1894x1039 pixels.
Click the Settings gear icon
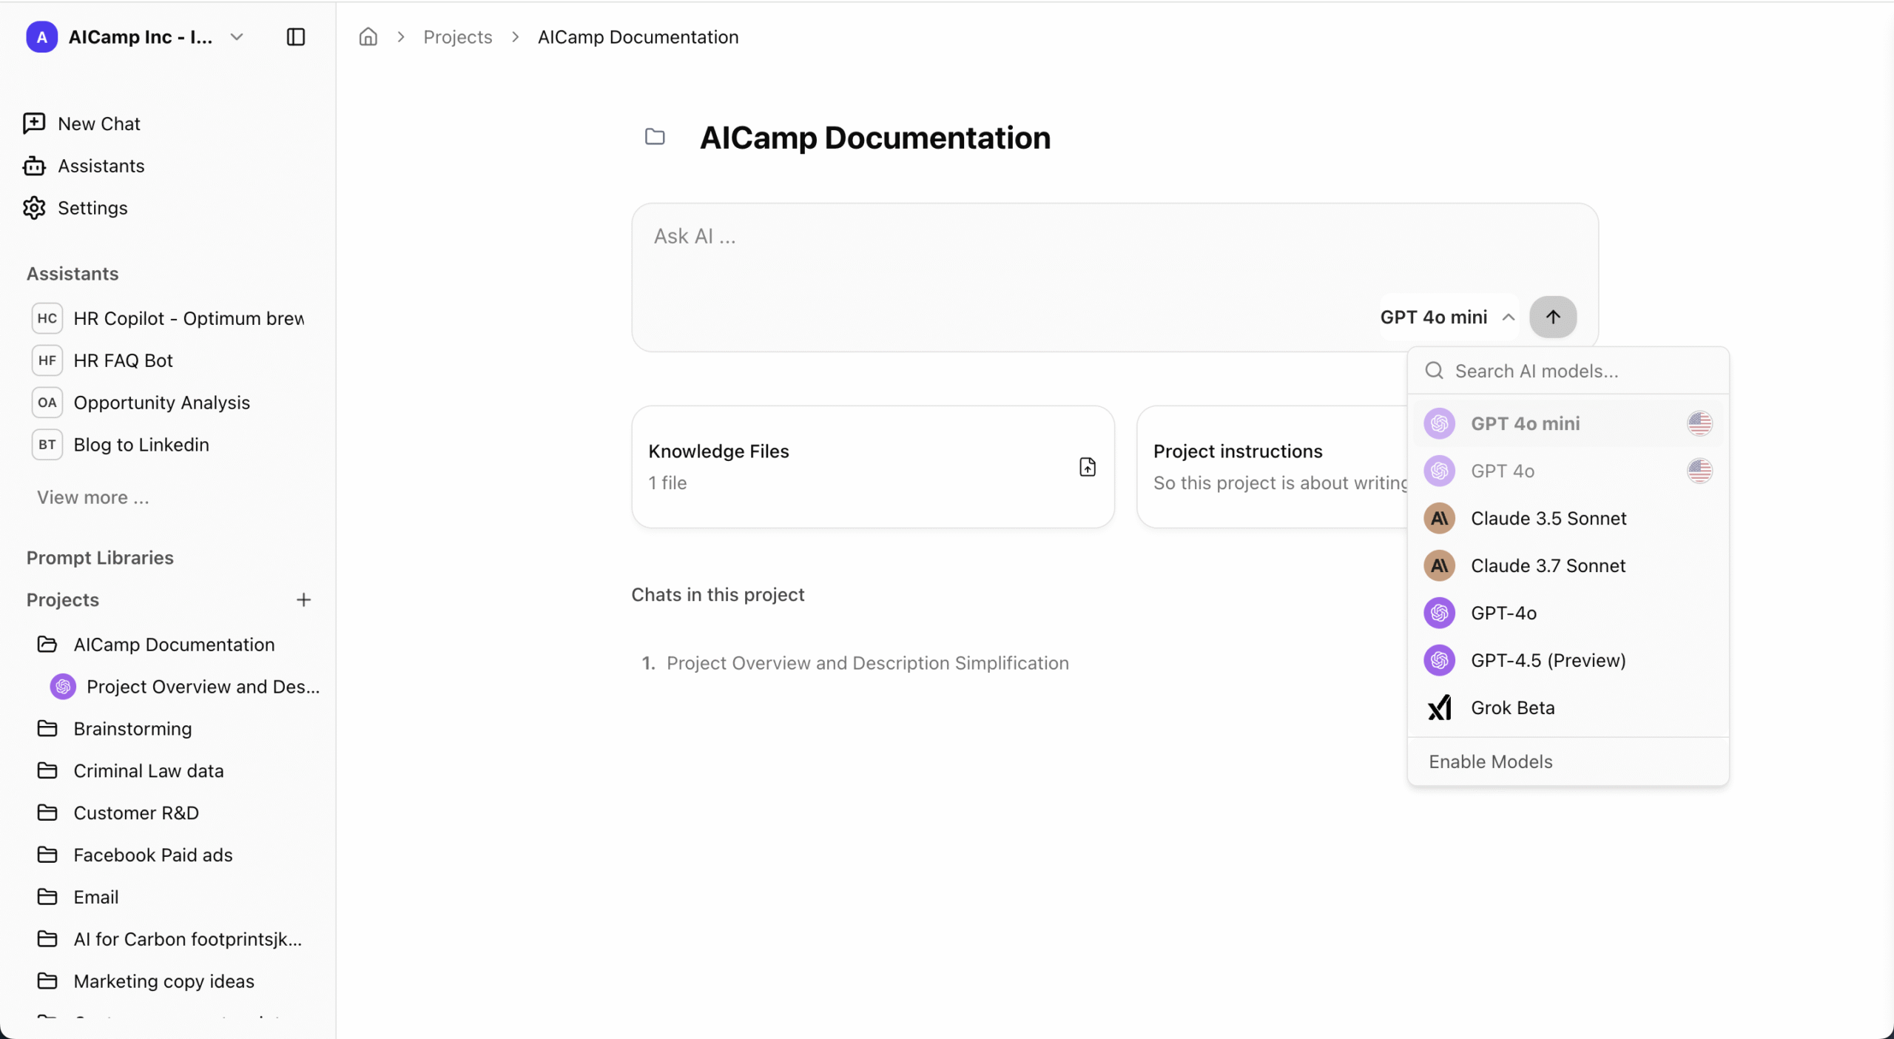(x=34, y=208)
